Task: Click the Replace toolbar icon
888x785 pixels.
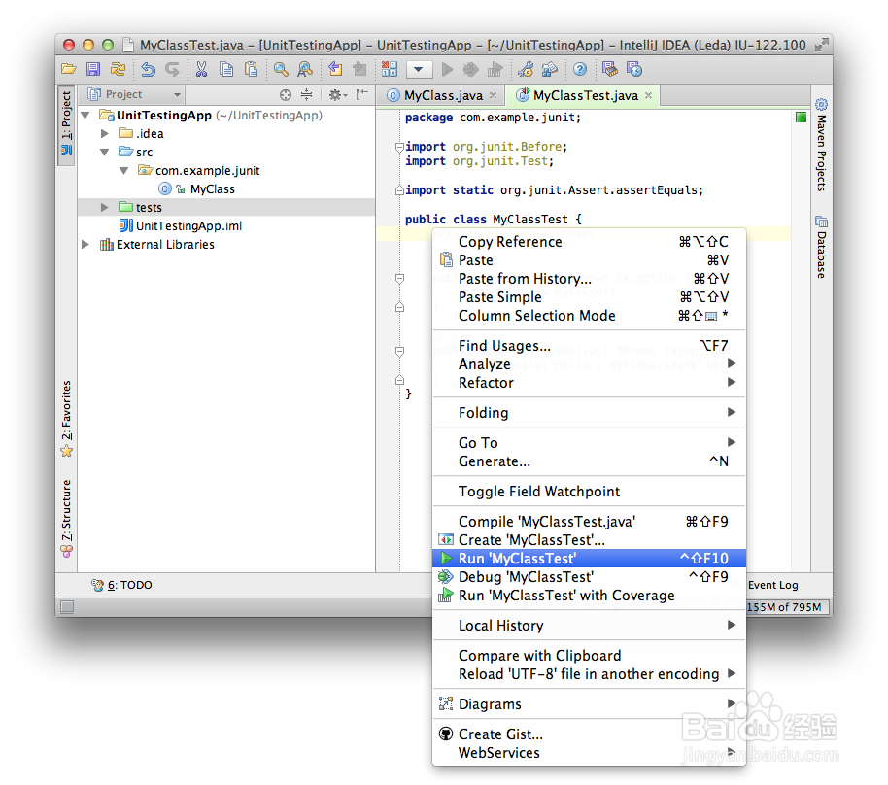Action: click(x=305, y=69)
